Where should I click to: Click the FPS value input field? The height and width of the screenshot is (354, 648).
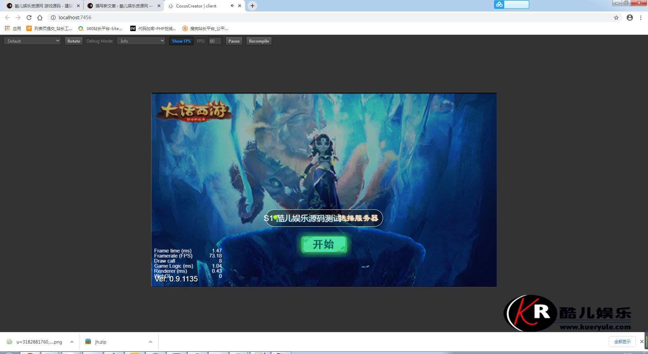(x=215, y=41)
